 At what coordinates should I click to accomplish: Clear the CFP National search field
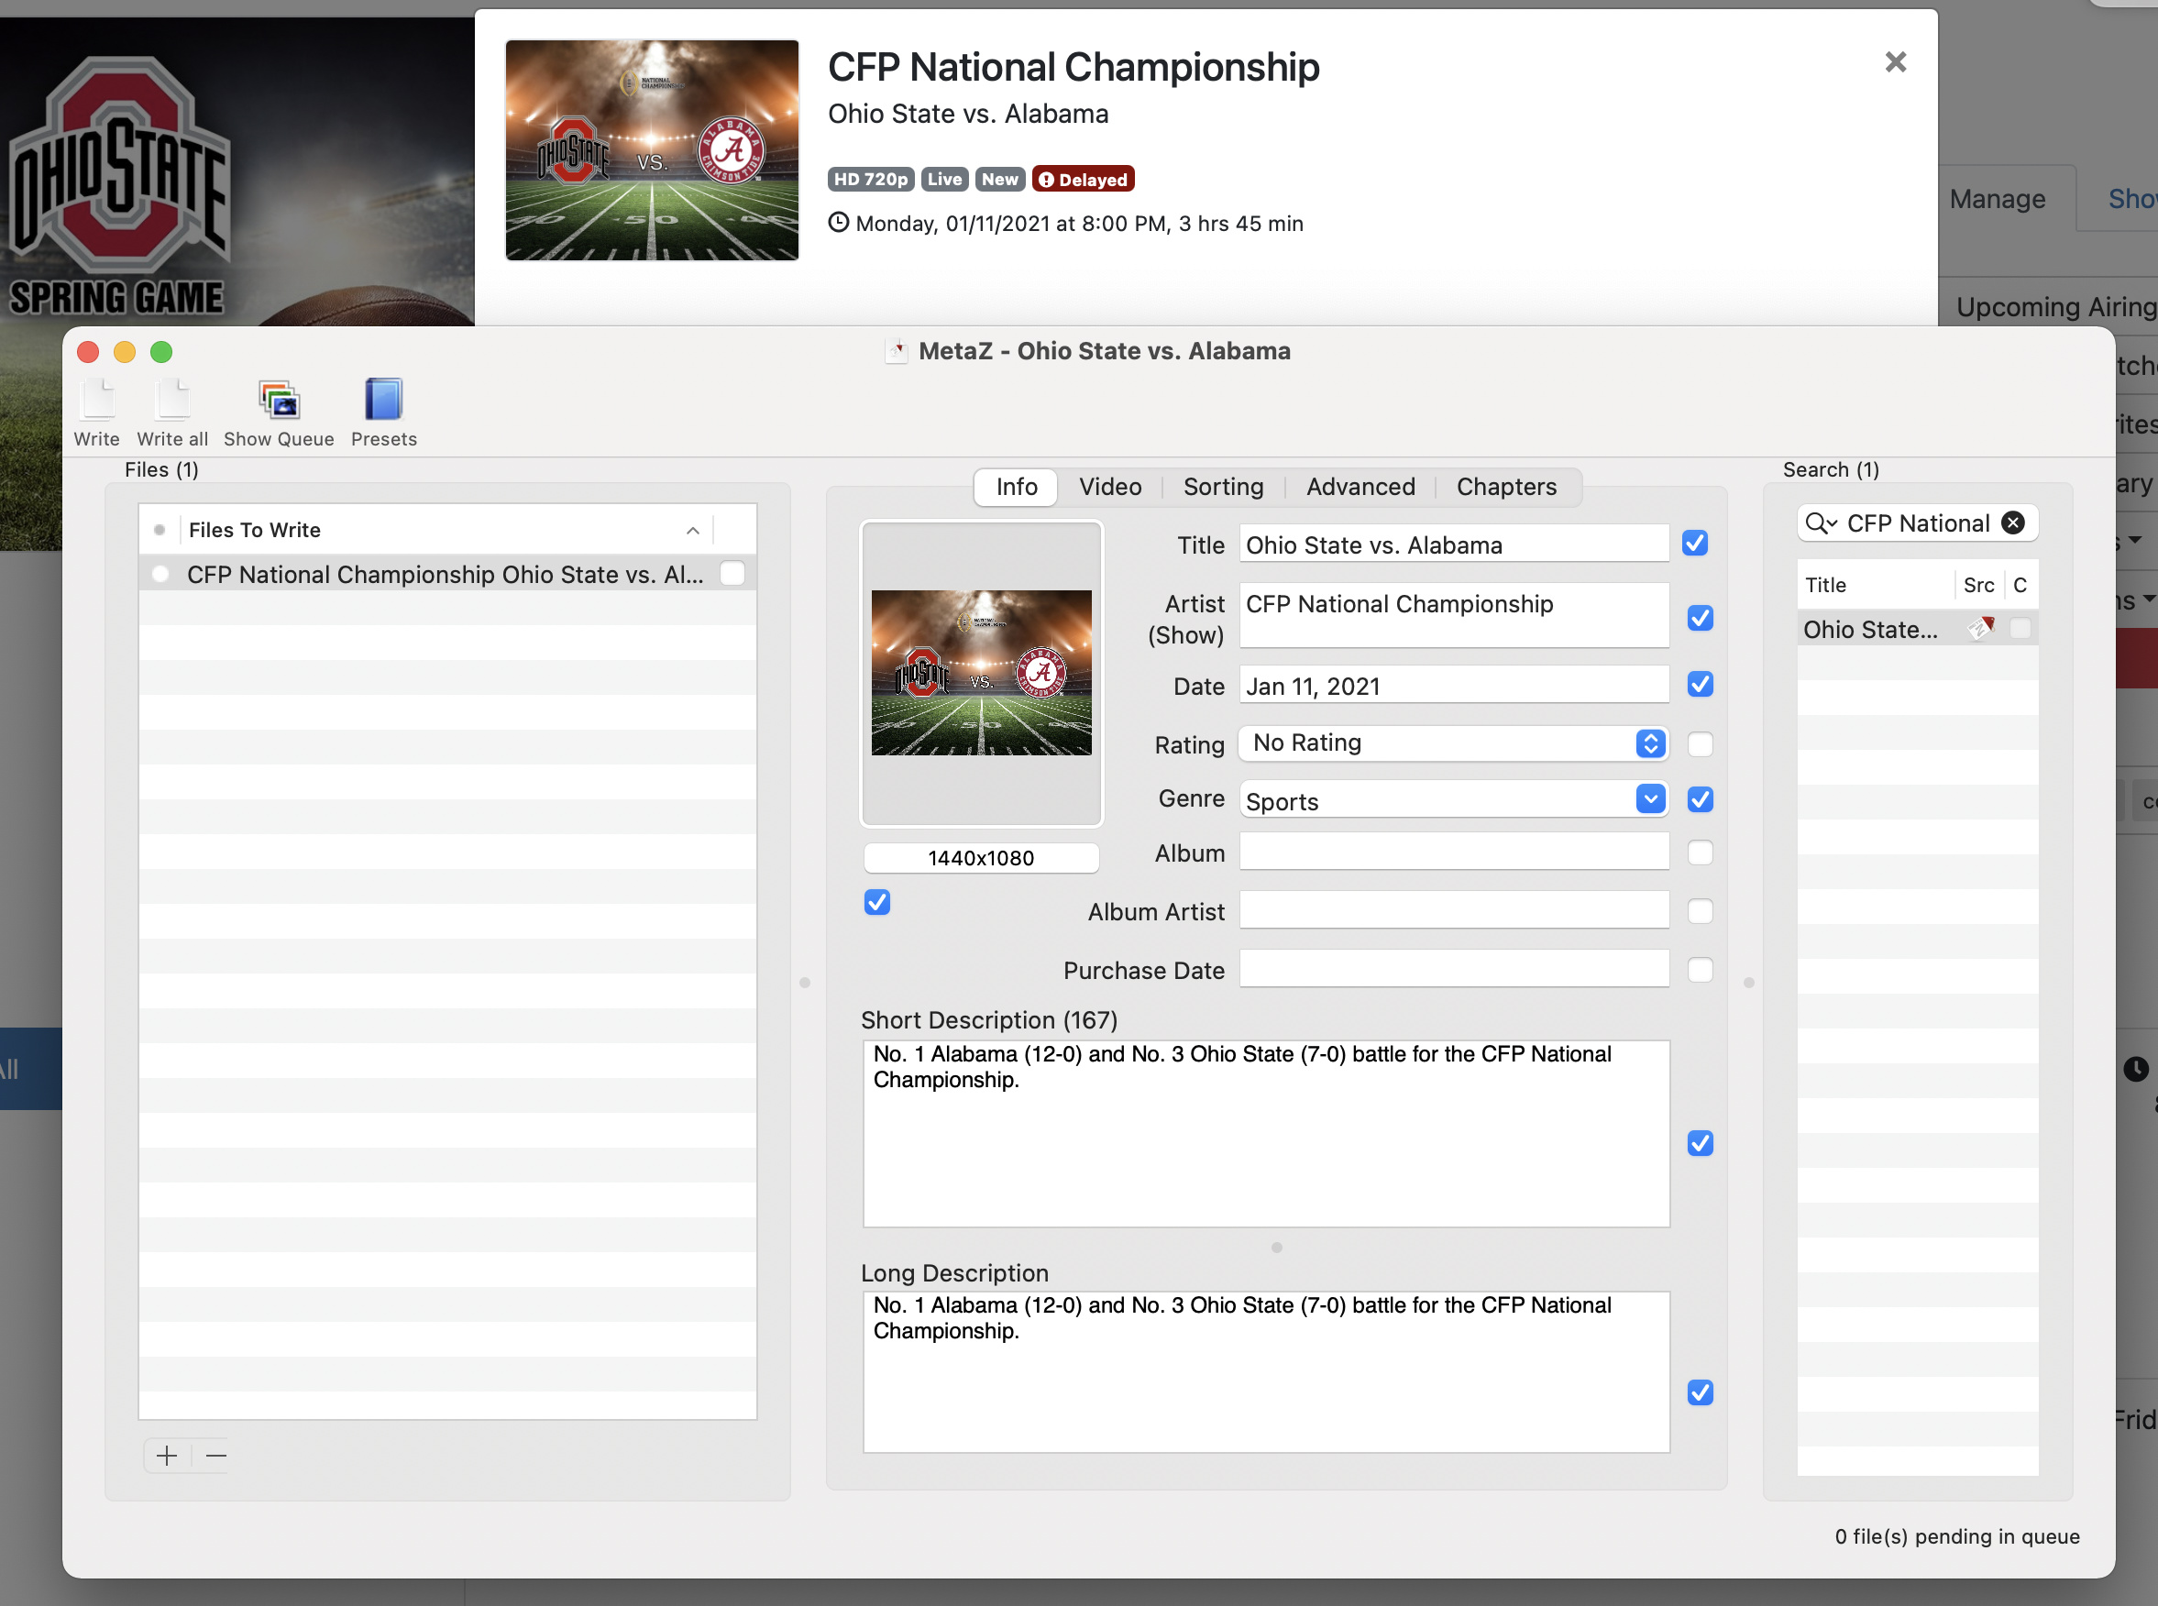click(x=2013, y=523)
